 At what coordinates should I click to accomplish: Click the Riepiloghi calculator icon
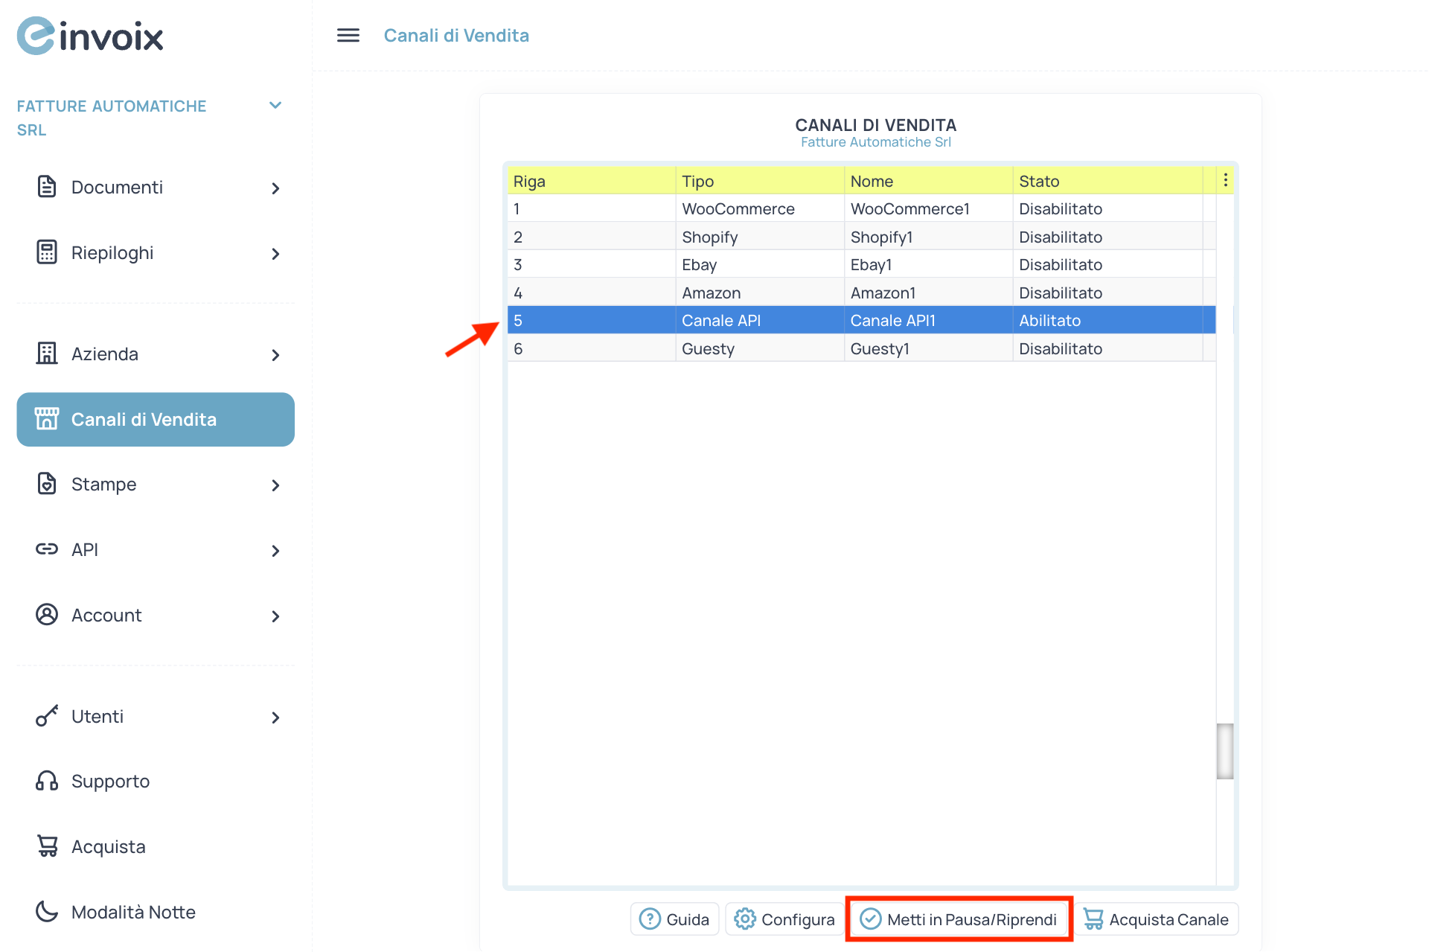[47, 252]
